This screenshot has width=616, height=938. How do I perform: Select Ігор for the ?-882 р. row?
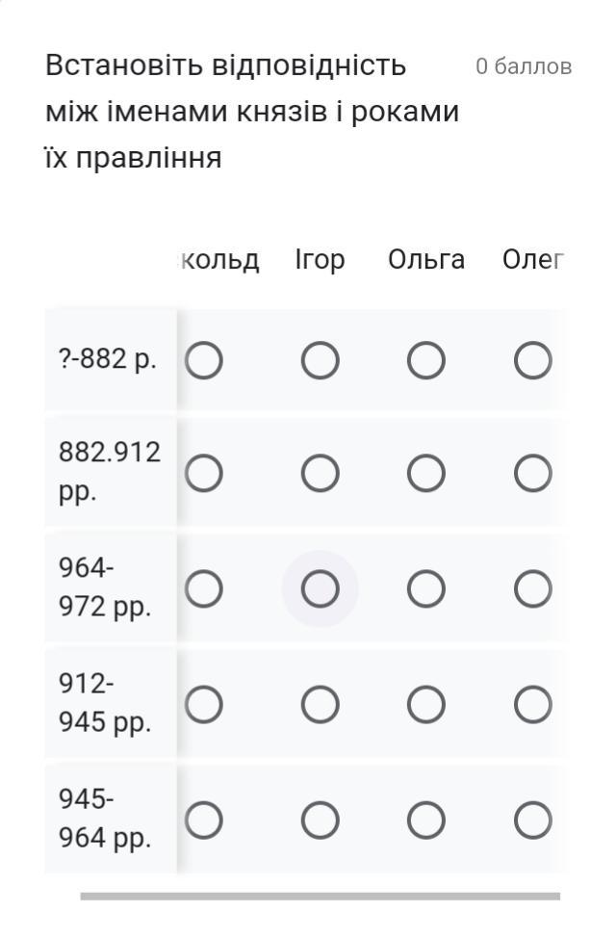click(x=321, y=362)
